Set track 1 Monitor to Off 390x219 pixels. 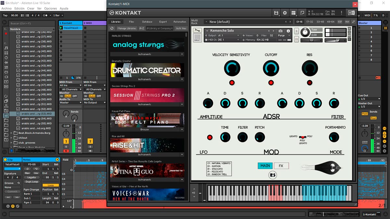(x=75, y=96)
